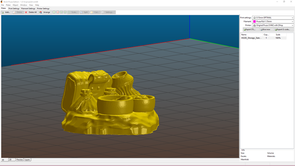Open the Help menu

[x=37, y=5]
